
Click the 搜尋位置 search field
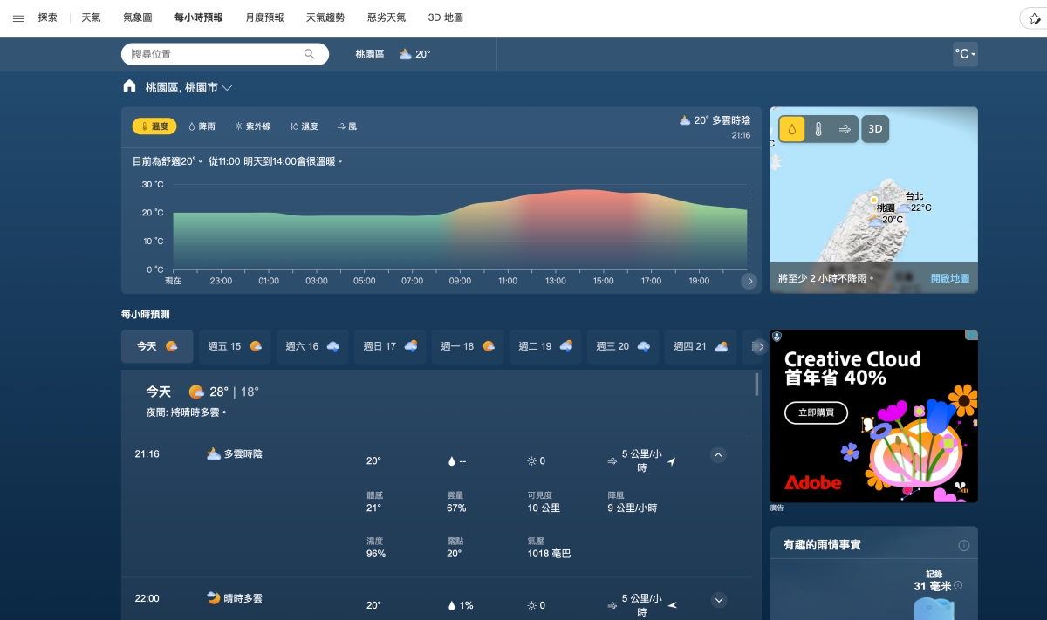(218, 54)
